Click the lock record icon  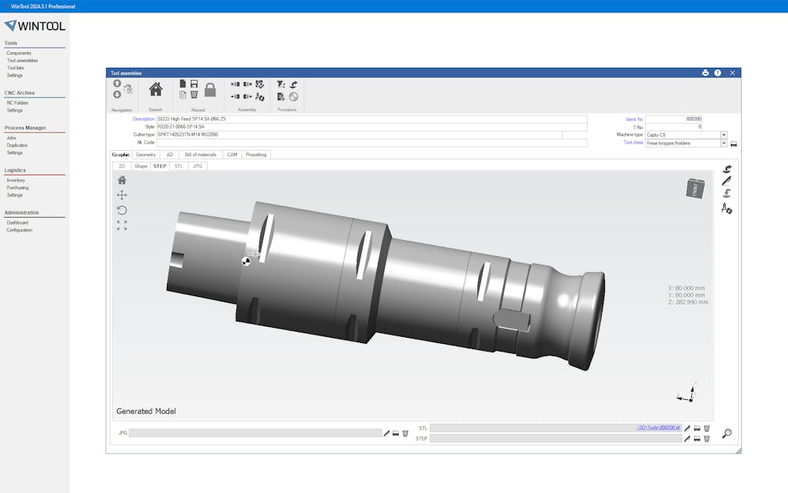coord(210,90)
